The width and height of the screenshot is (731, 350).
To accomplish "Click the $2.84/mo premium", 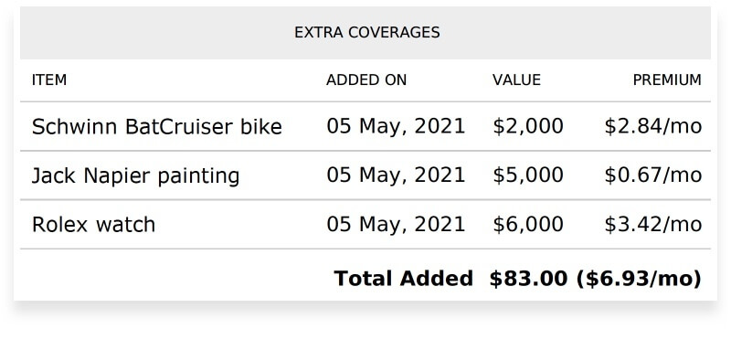I will click(652, 126).
